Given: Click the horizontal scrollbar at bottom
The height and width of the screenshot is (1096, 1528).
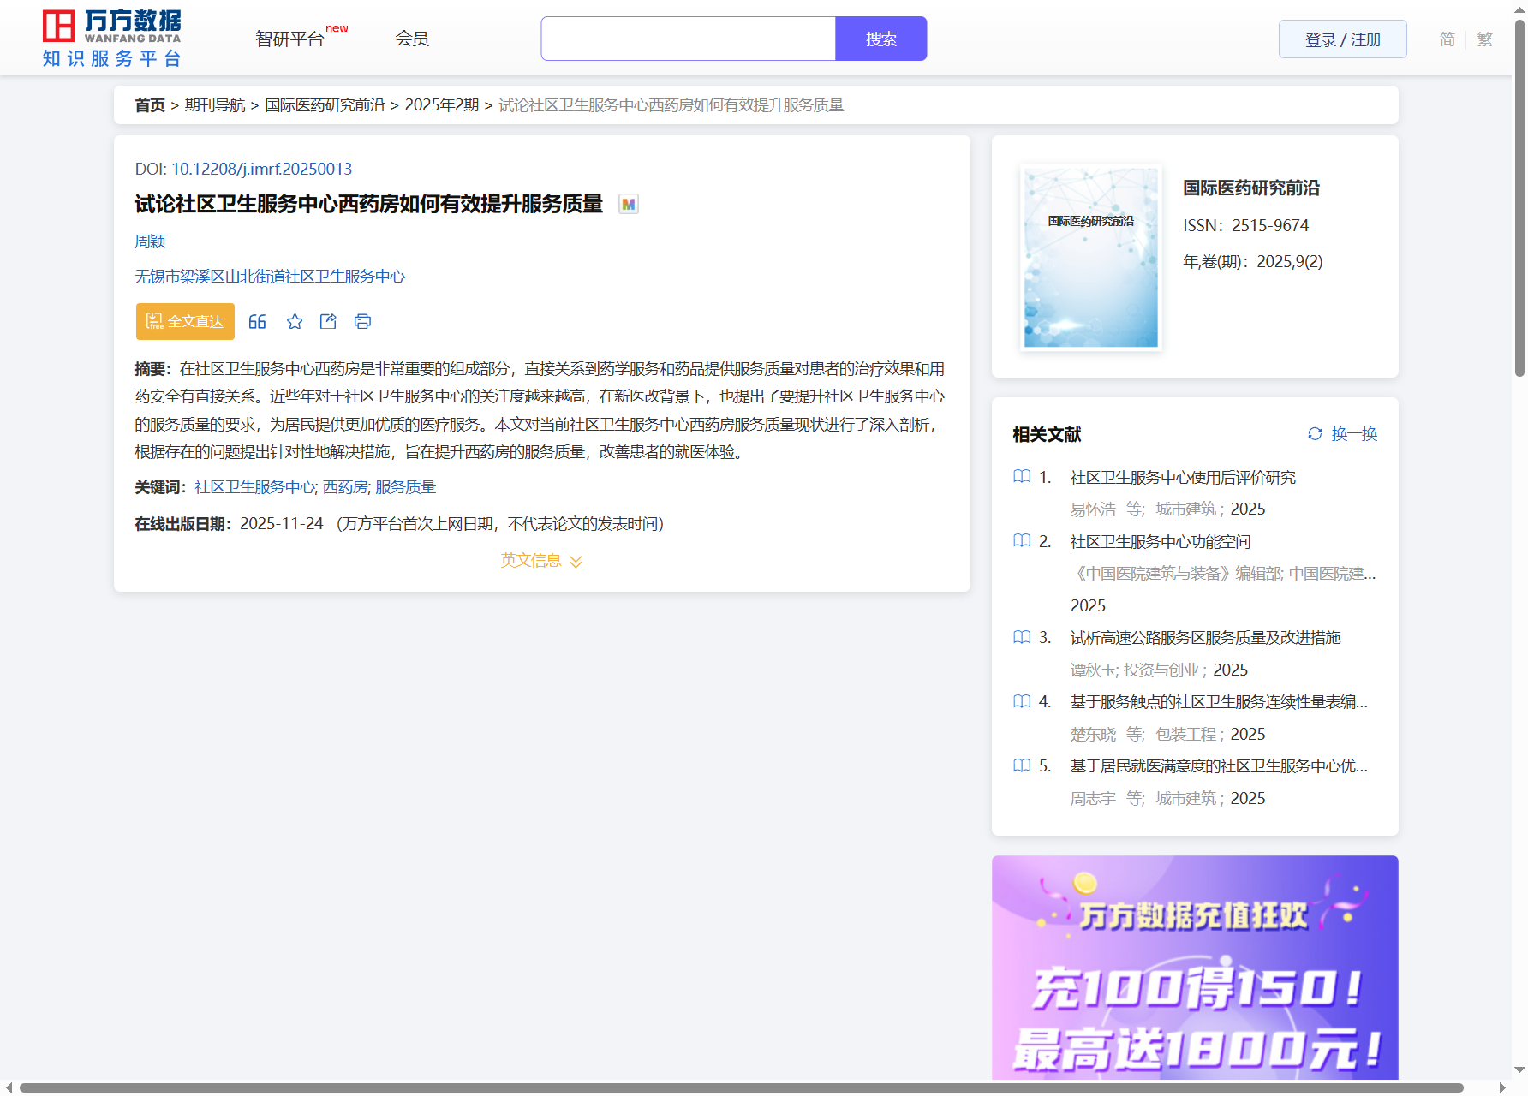Looking at the screenshot, I should [x=741, y=1087].
